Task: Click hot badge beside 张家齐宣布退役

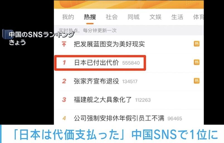Action: click(197, 81)
